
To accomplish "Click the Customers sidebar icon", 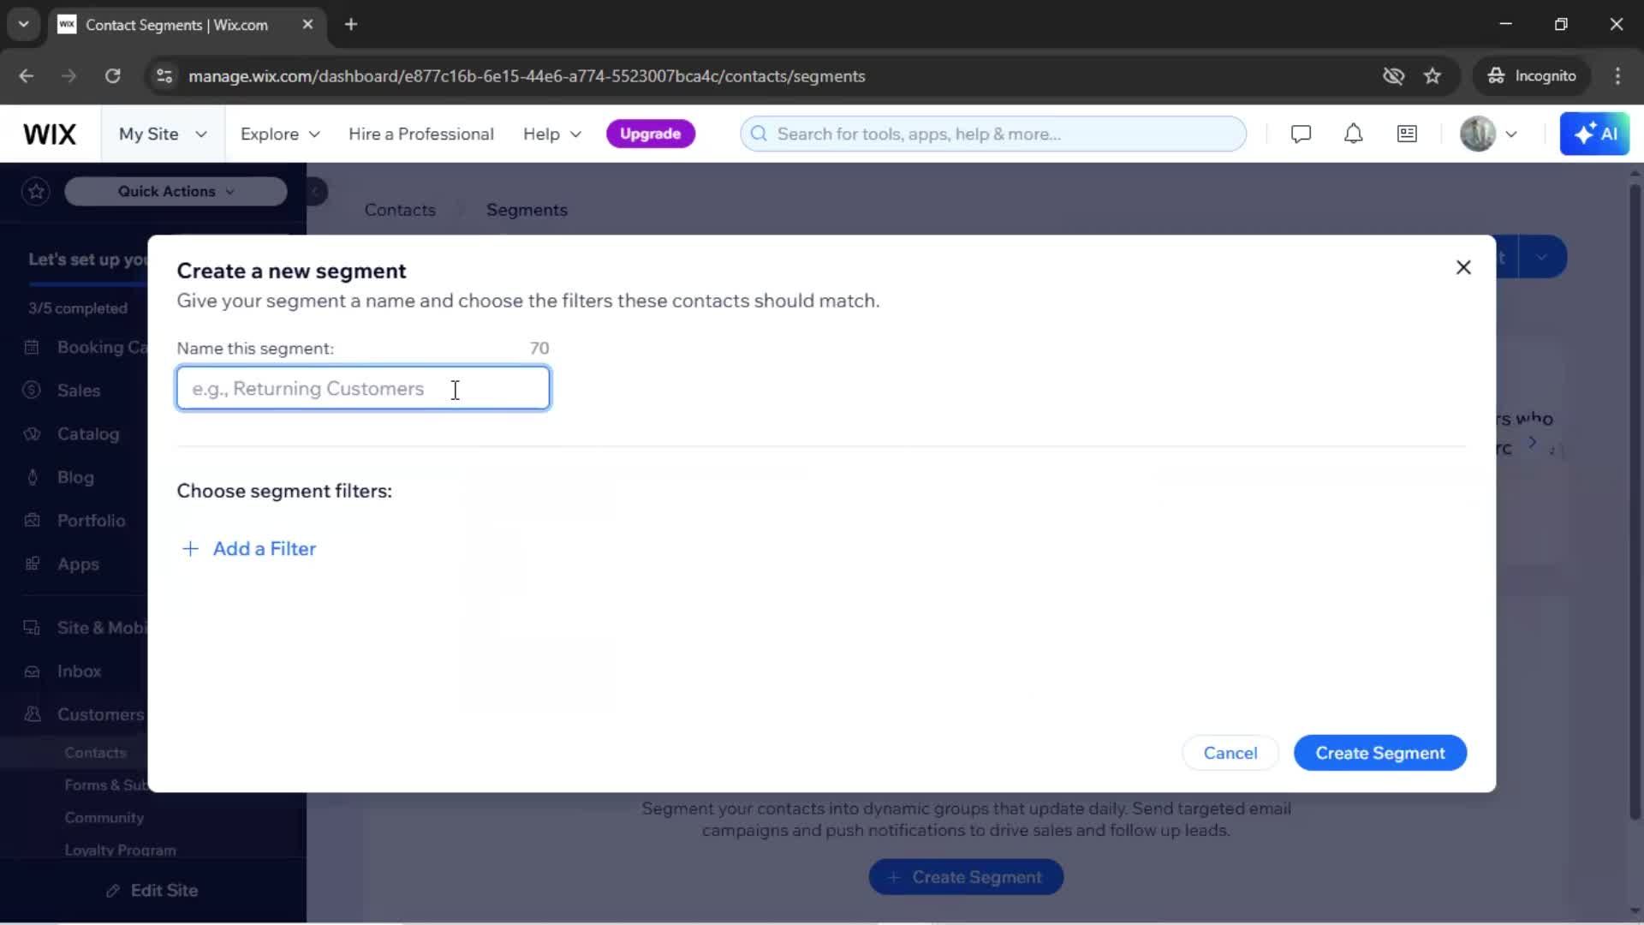I will point(32,714).
